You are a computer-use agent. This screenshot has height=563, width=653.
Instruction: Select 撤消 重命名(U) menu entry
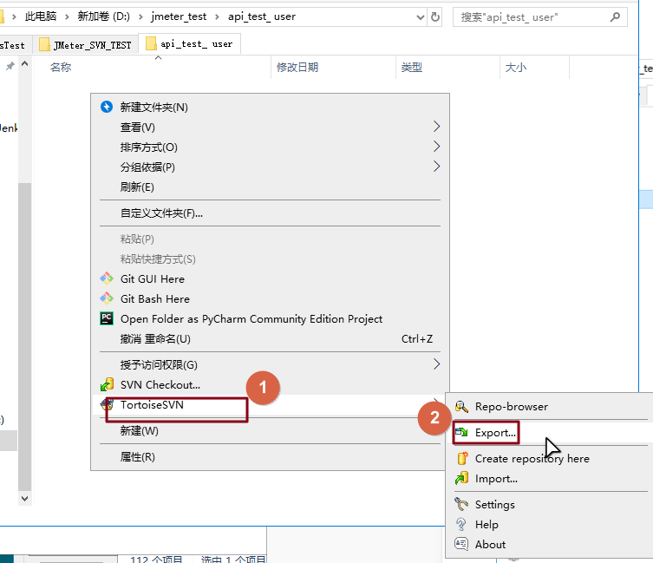[271, 339]
